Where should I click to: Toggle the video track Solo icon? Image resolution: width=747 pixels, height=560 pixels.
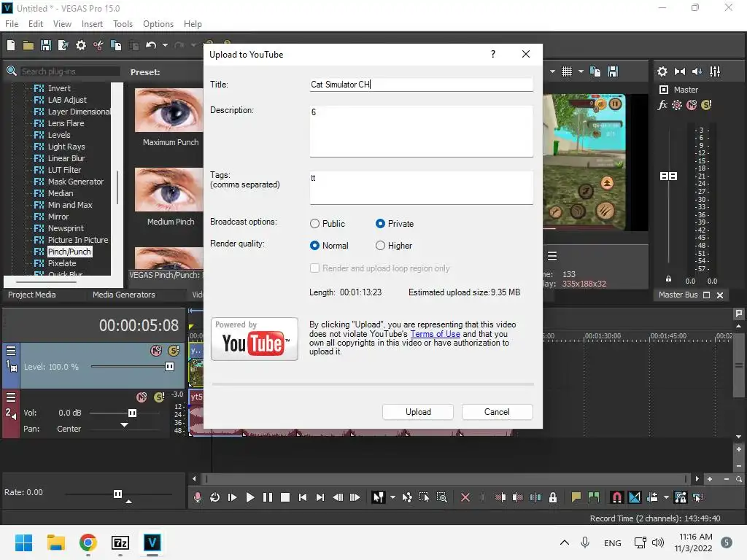point(174,351)
